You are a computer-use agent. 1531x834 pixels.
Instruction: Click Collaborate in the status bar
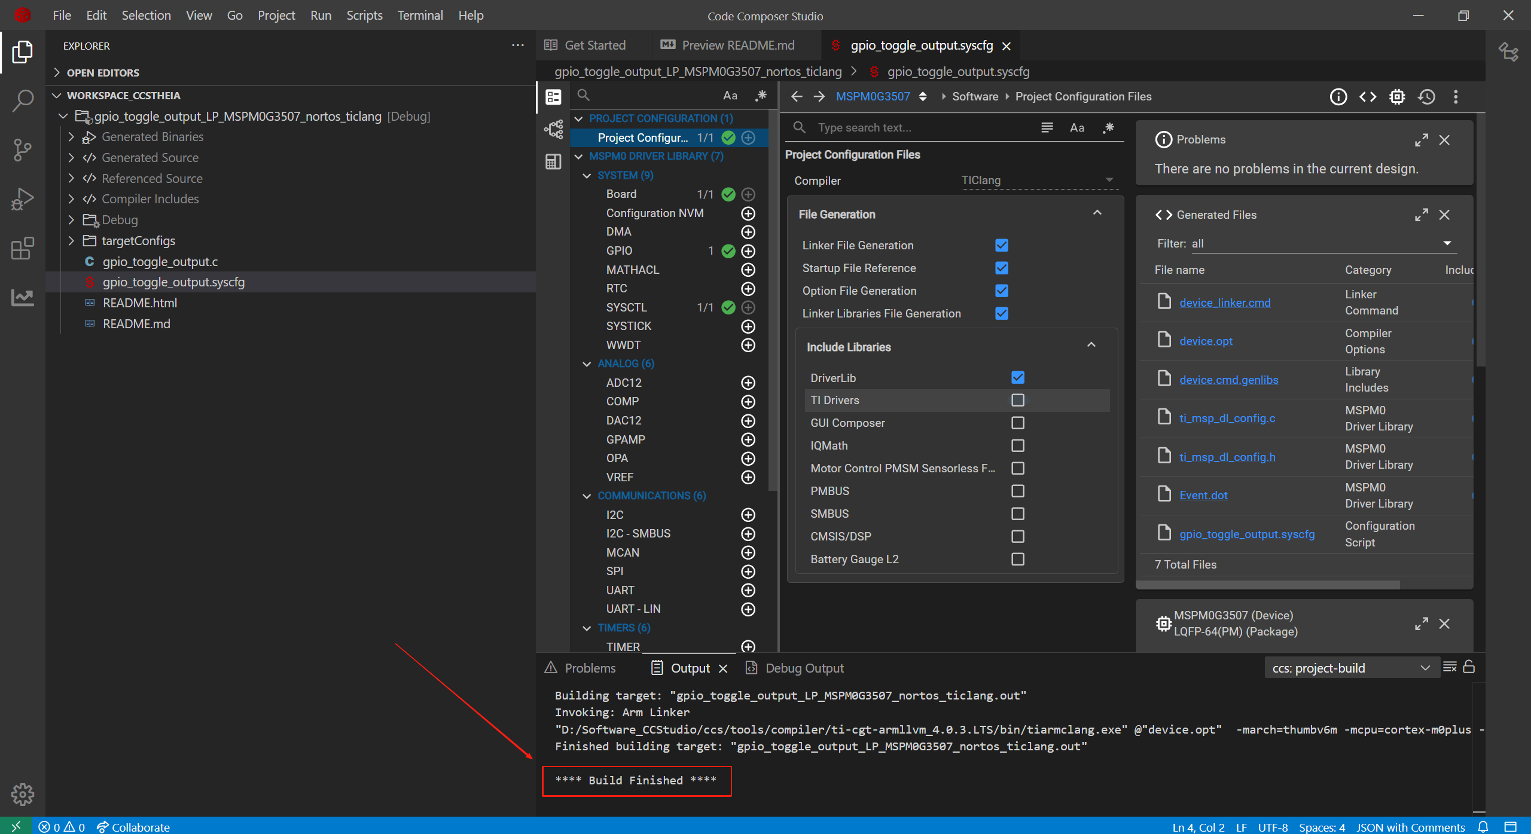(x=134, y=827)
